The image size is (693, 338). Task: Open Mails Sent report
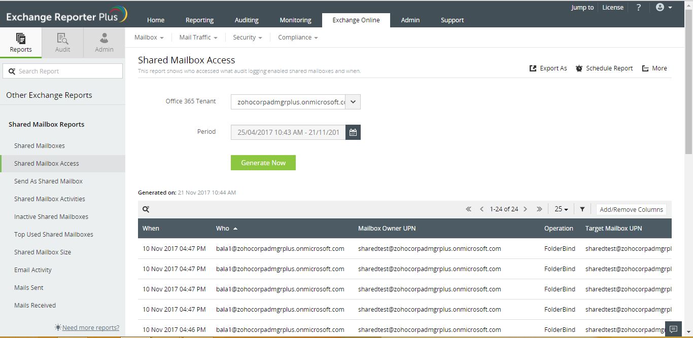coord(29,288)
